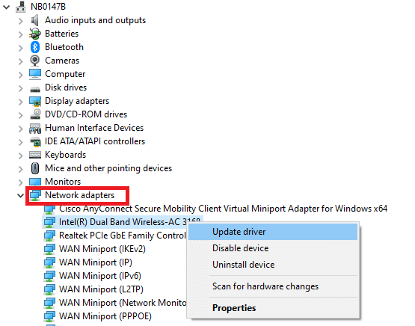
Task: Expand the Disk drives category
Action: tap(21, 88)
